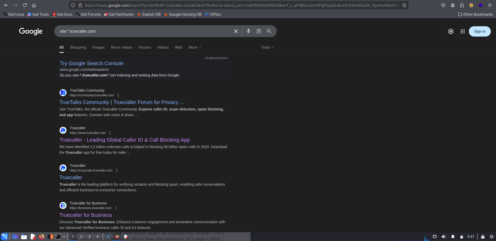Reload the current page
Viewport: 496px width, 241px height.
(25, 5)
